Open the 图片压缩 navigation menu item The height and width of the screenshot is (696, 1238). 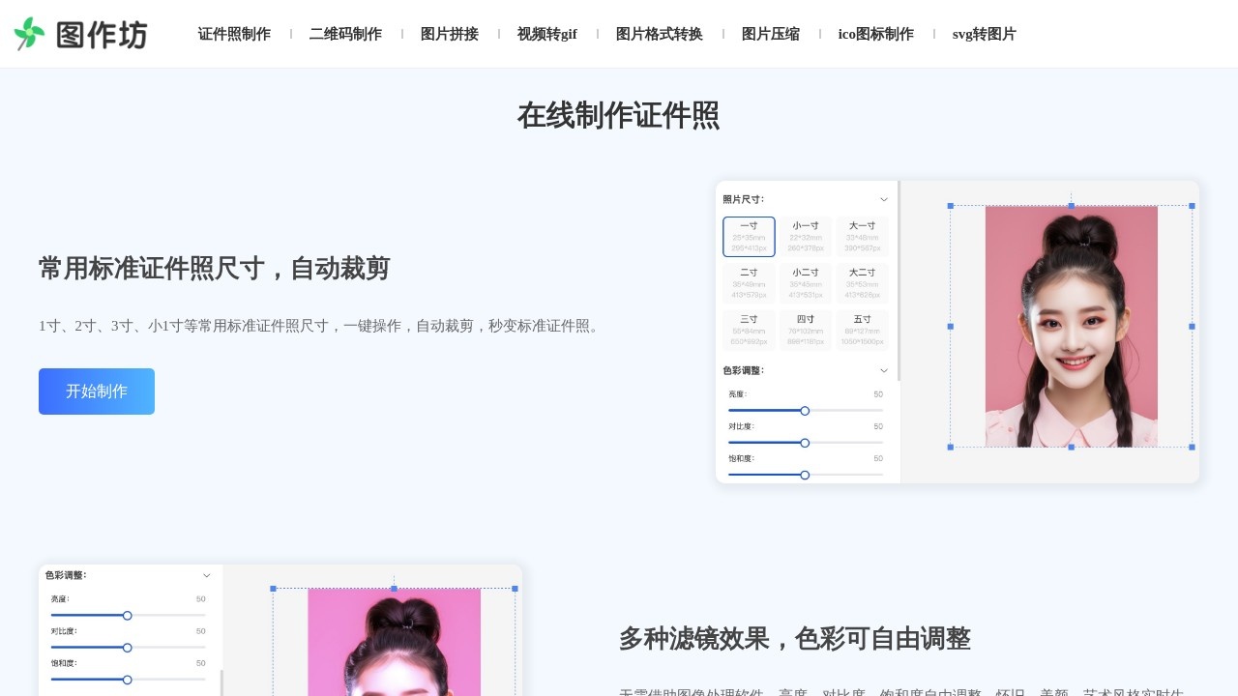(771, 34)
